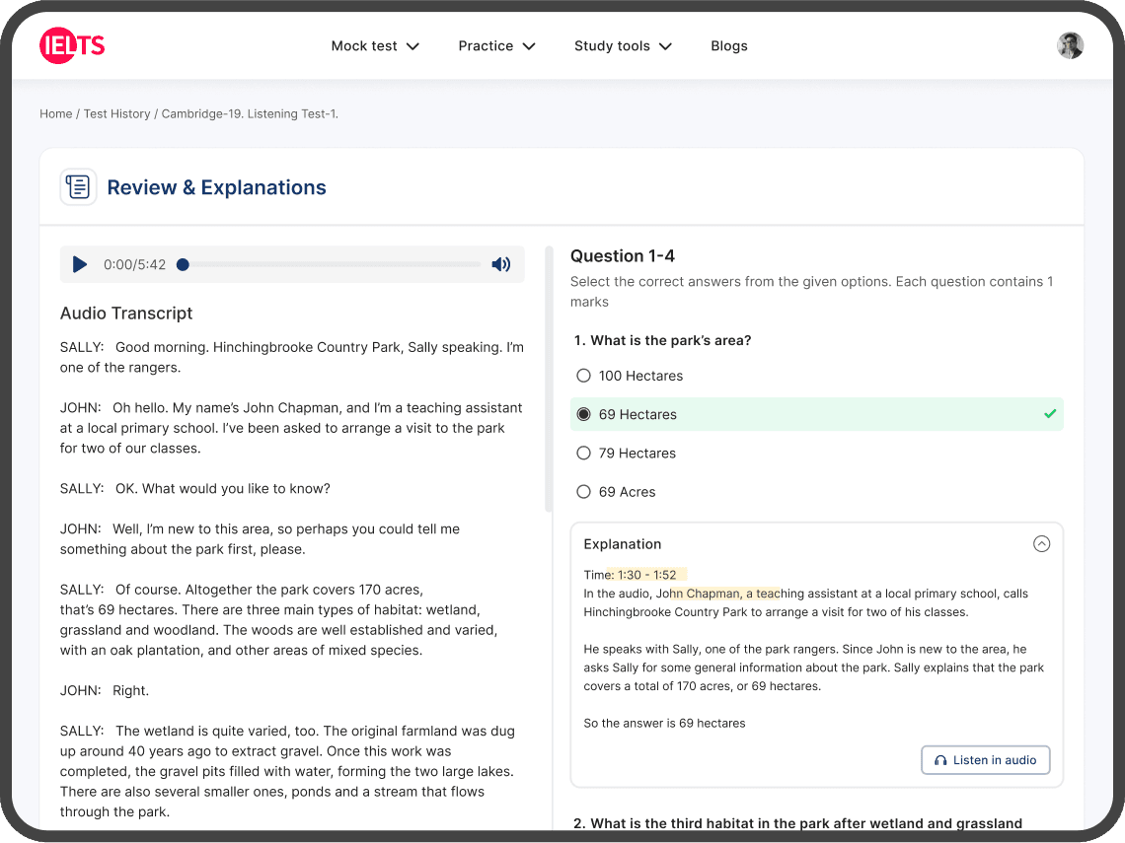
Task: Open the Practice dropdown menu
Action: click(x=496, y=46)
